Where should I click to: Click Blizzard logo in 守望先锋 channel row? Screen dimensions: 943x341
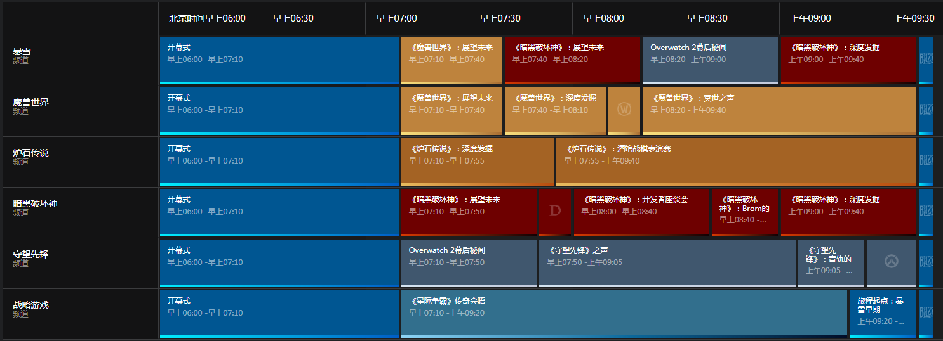pyautogui.click(x=926, y=262)
